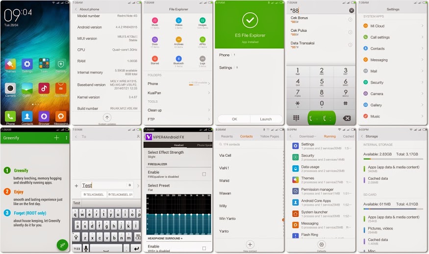Screen dimensions: 429x254
Task: Switch to Recents tab
Action: [227, 136]
